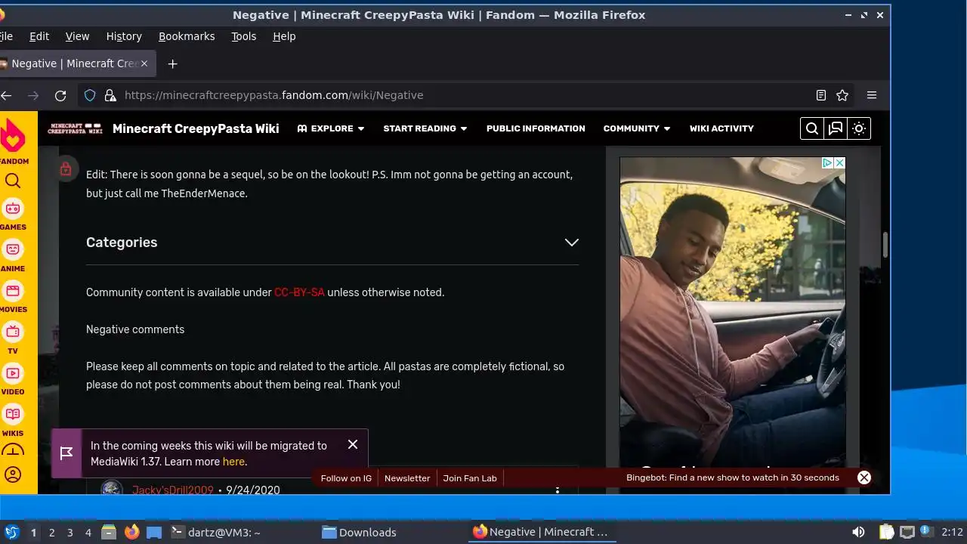The height and width of the screenshot is (544, 967).
Task: Open the comment options three-dot menu
Action: click(558, 490)
